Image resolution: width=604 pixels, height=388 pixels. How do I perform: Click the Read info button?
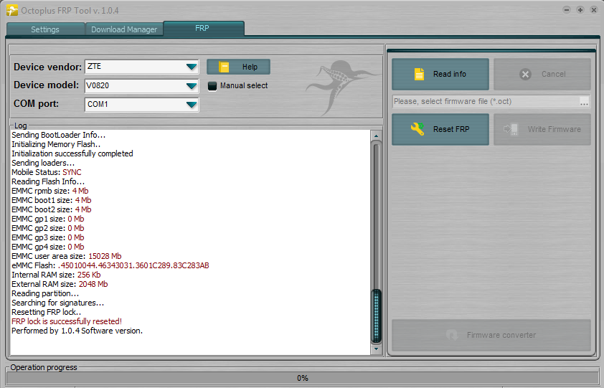(x=440, y=74)
